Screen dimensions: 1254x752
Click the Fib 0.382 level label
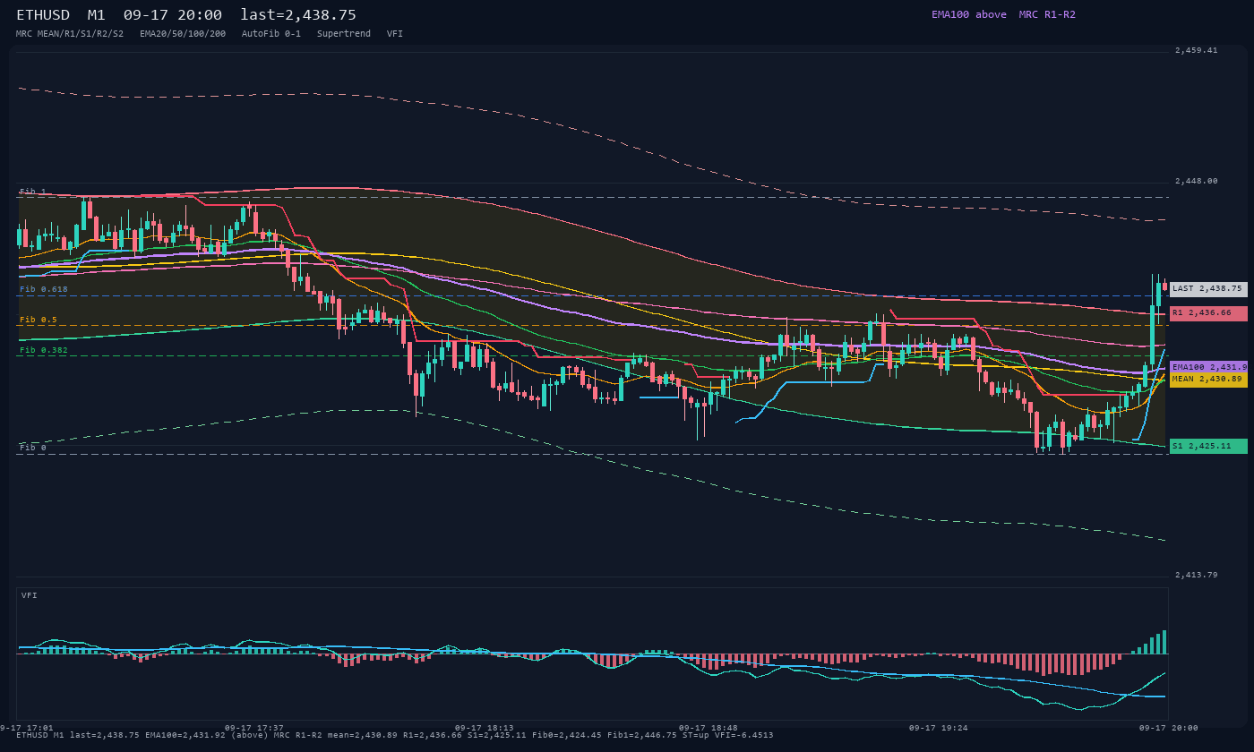click(x=44, y=350)
